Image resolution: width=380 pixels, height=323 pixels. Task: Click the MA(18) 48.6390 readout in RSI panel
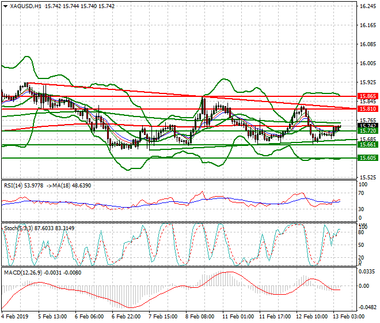point(71,186)
